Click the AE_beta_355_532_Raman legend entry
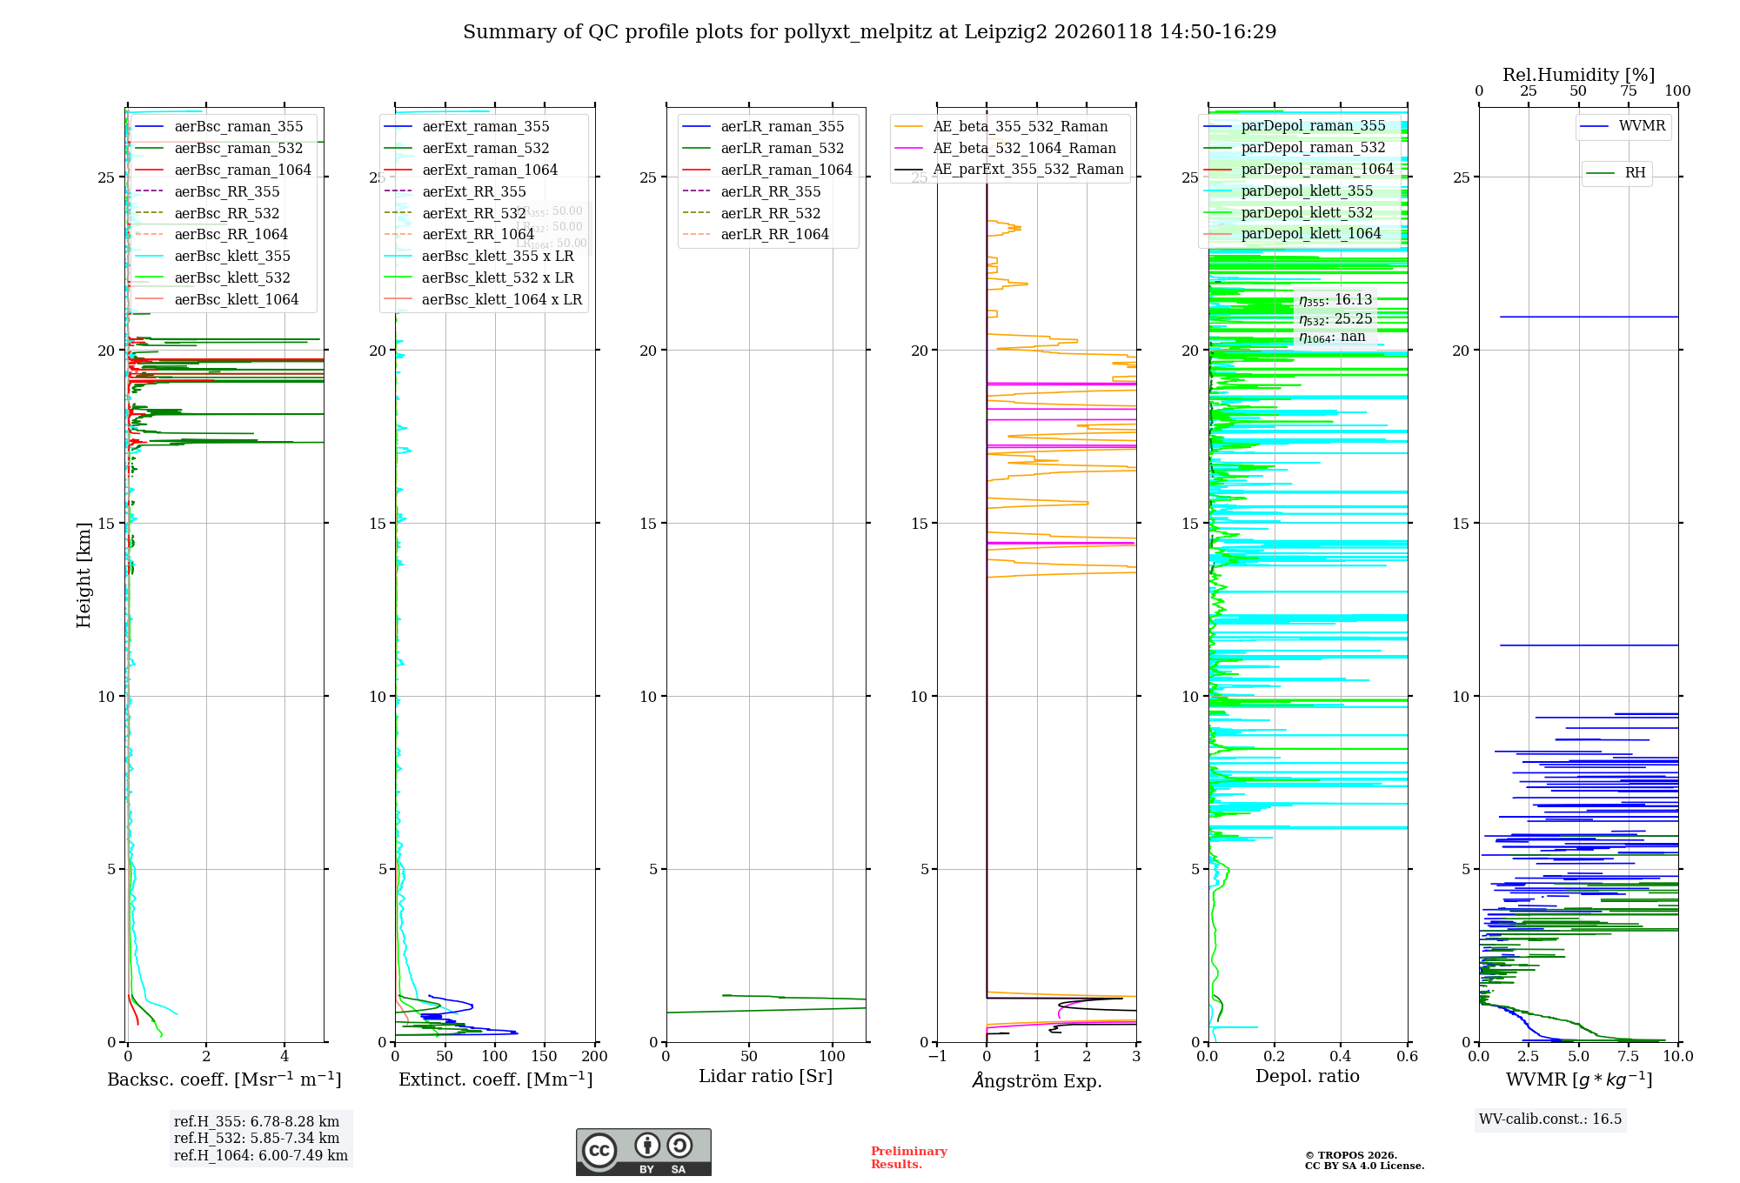The height and width of the screenshot is (1183, 1740). (1020, 127)
